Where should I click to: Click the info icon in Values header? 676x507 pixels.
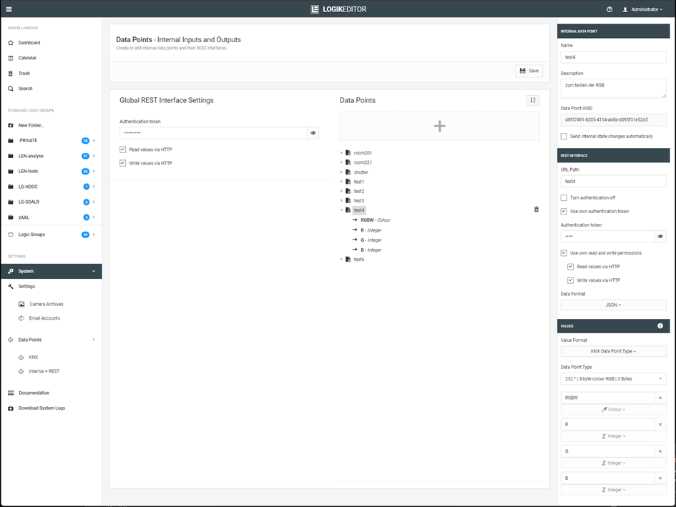point(660,326)
